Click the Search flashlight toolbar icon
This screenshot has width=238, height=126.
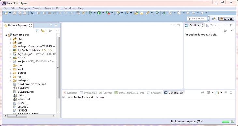(x=147, y=13)
